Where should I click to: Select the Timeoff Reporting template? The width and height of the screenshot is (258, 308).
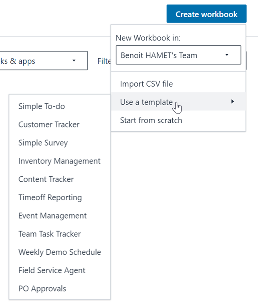coord(50,197)
